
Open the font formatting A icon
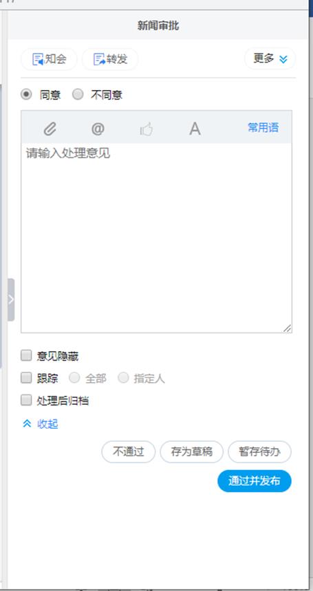point(195,129)
